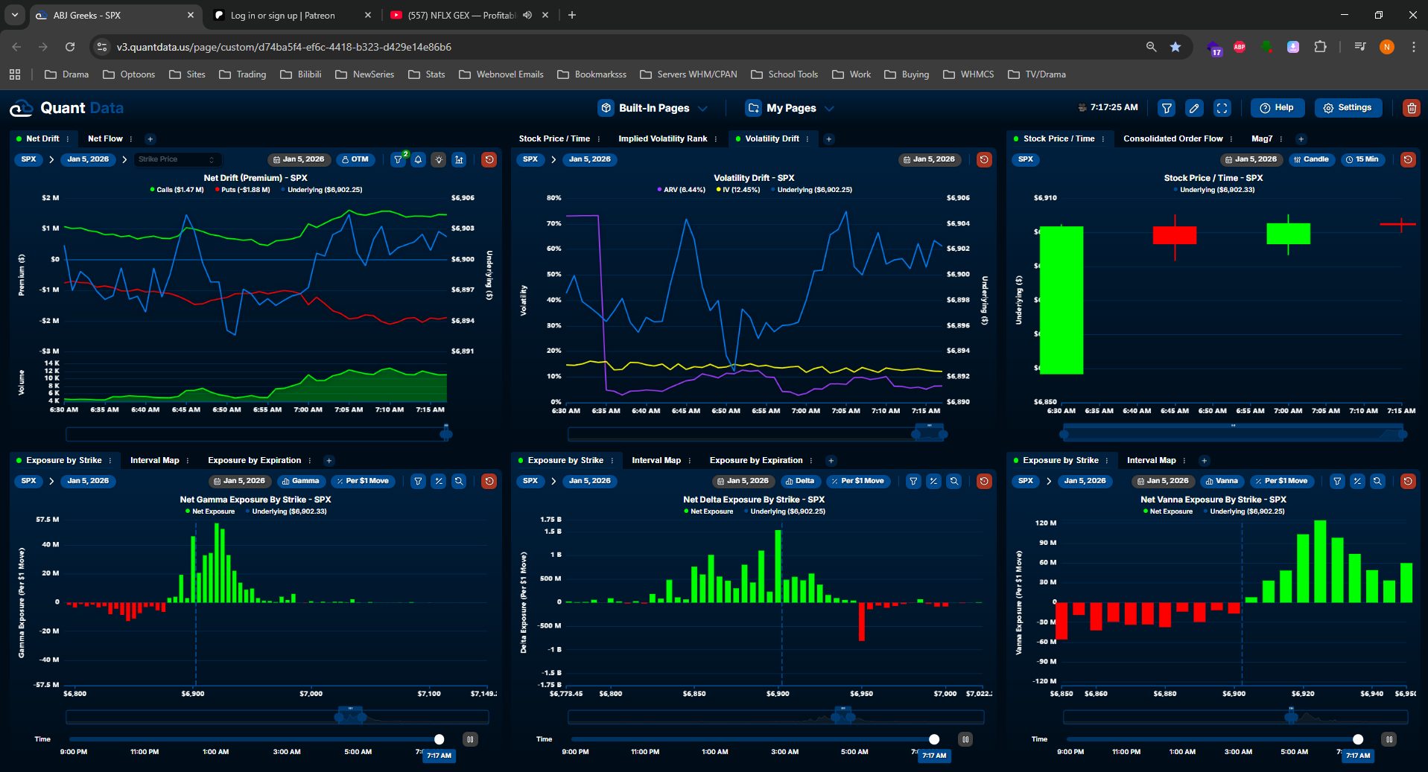Click the Help button
Screen dimensions: 1428x772
(x=1277, y=108)
